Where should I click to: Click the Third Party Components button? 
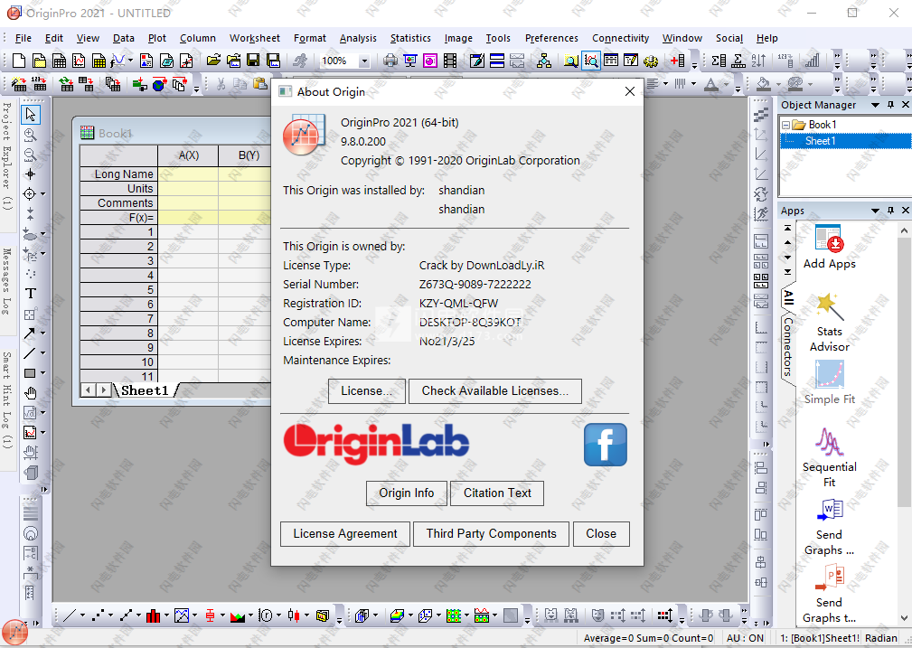point(492,534)
